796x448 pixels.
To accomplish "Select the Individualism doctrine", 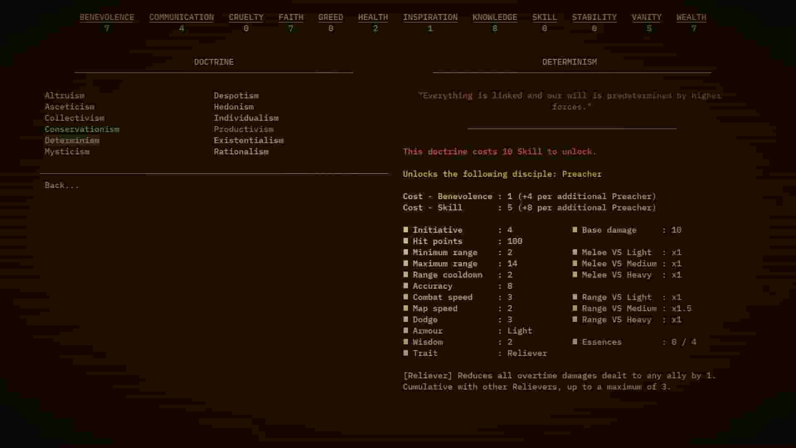I will pos(246,118).
